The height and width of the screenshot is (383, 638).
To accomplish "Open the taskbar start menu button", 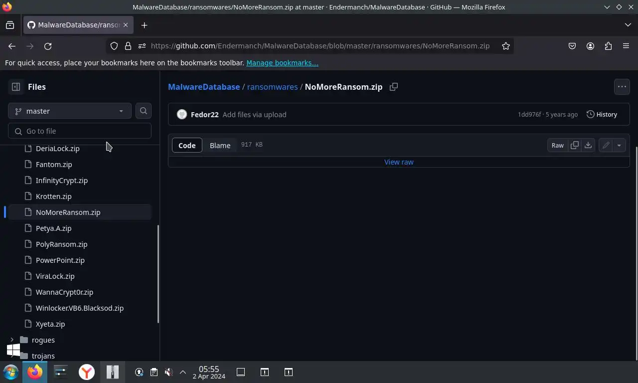I will pyautogui.click(x=11, y=372).
